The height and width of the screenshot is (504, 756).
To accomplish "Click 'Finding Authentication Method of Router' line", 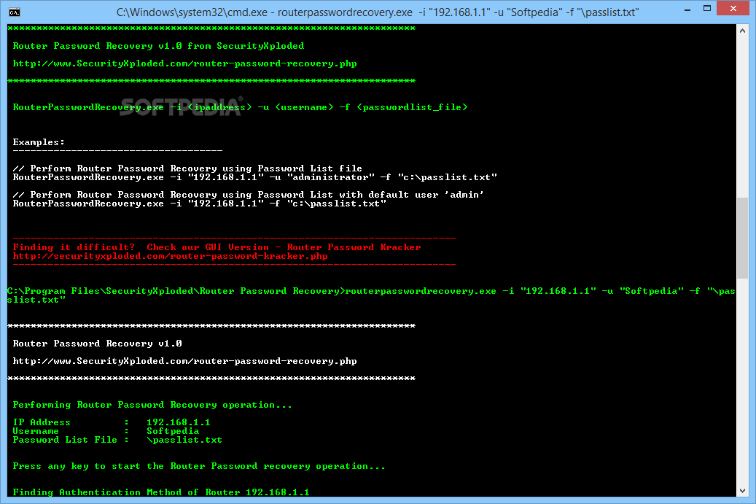I will (x=161, y=492).
